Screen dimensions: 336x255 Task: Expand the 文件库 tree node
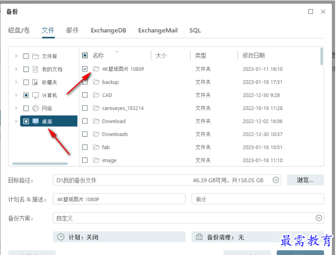pos(16,56)
